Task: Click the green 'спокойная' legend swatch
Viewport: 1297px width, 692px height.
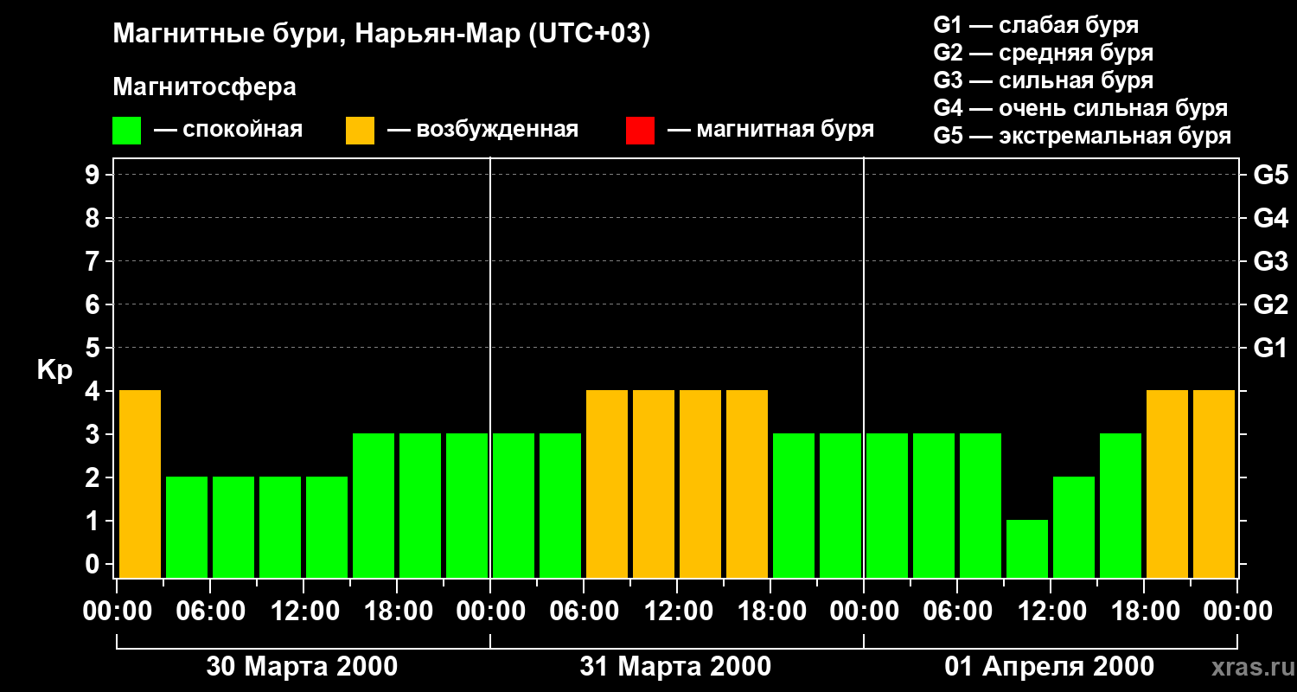Action: click(x=127, y=131)
